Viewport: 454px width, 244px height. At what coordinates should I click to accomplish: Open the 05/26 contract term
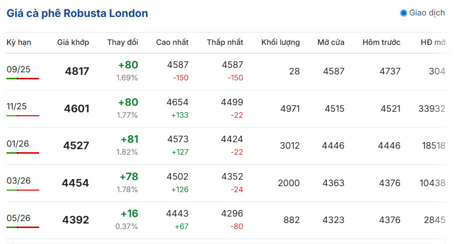click(x=18, y=218)
